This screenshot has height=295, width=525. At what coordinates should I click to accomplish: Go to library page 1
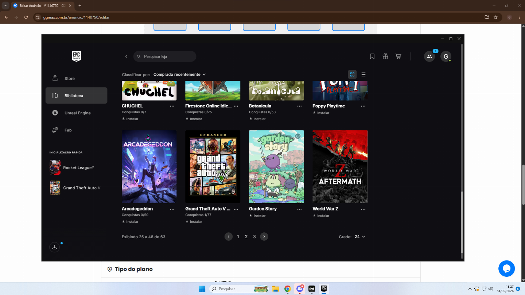click(238, 237)
